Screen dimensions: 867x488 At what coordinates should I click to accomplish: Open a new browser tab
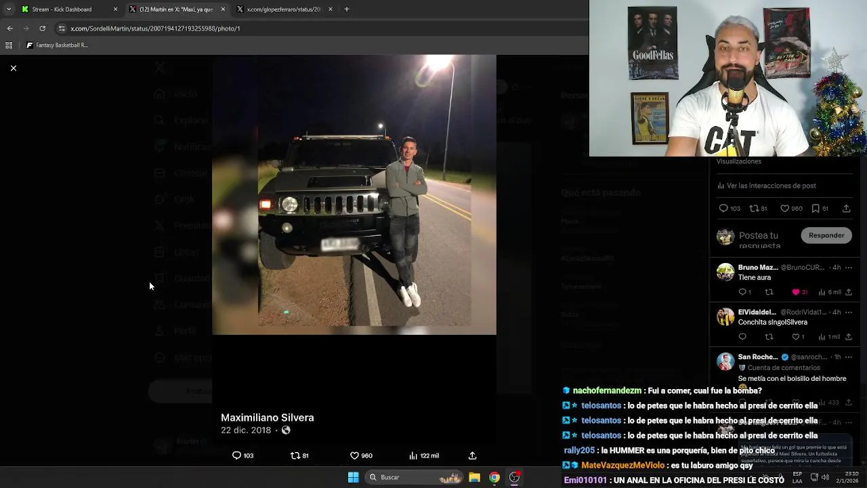coord(347,9)
